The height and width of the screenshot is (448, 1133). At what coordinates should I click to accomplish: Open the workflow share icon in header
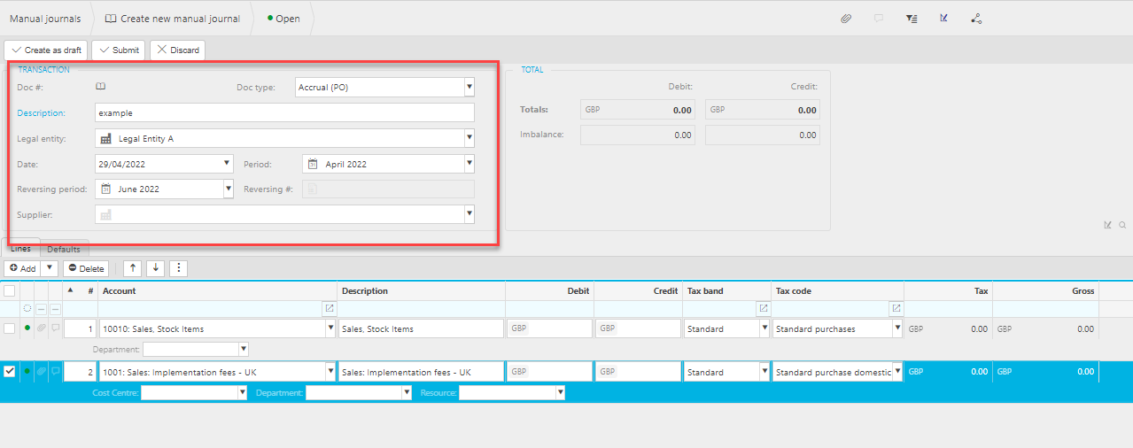(976, 19)
